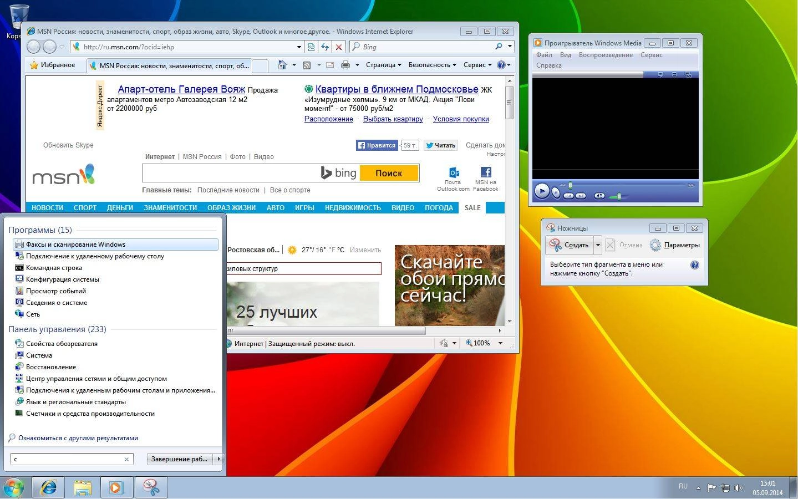This screenshot has width=798, height=499.
Task: Open the Страница dropdown menu
Action: click(x=383, y=65)
